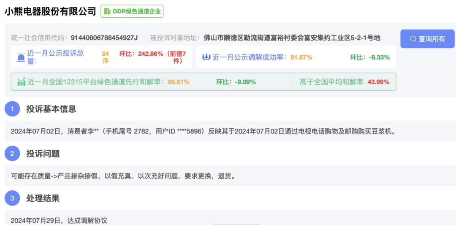Click the ODR green channel building icon

[x=107, y=11]
